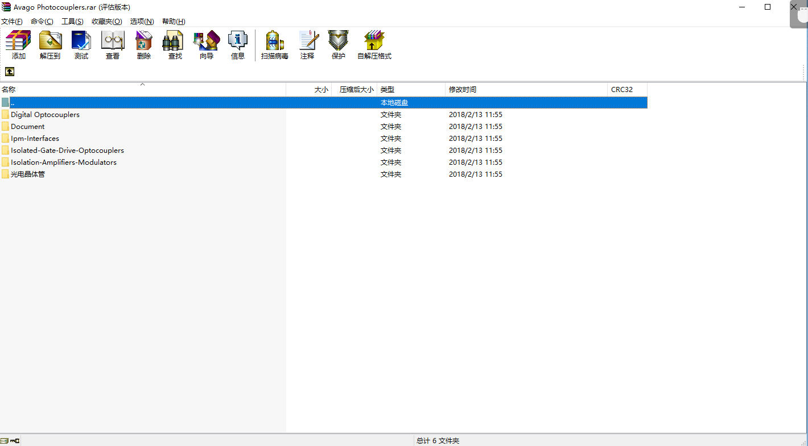Sort by the 压缩后大小 column header
The height and width of the screenshot is (446, 808).
point(354,89)
